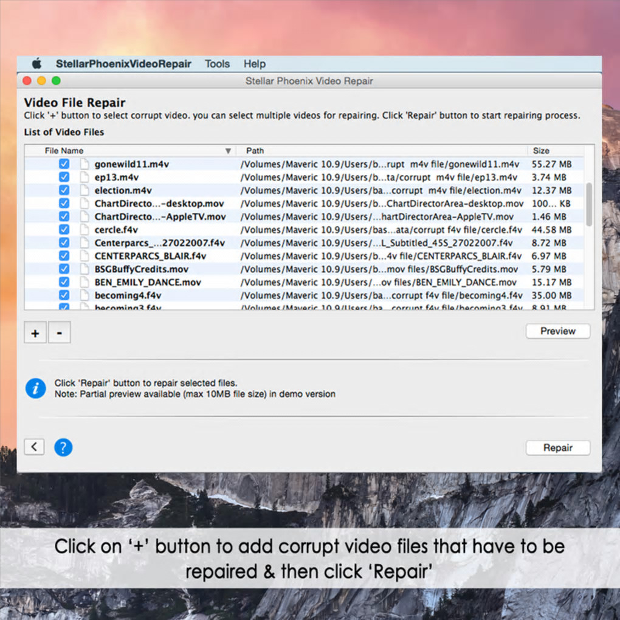
Task: Click the path ending in gonewild11.m4v
Action: [x=379, y=164]
